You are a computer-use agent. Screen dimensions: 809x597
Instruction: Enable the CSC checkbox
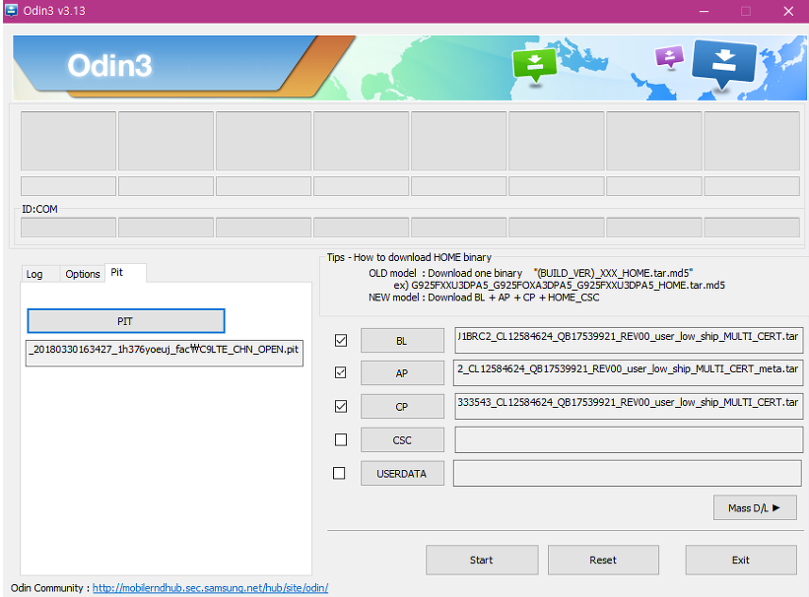tap(341, 439)
